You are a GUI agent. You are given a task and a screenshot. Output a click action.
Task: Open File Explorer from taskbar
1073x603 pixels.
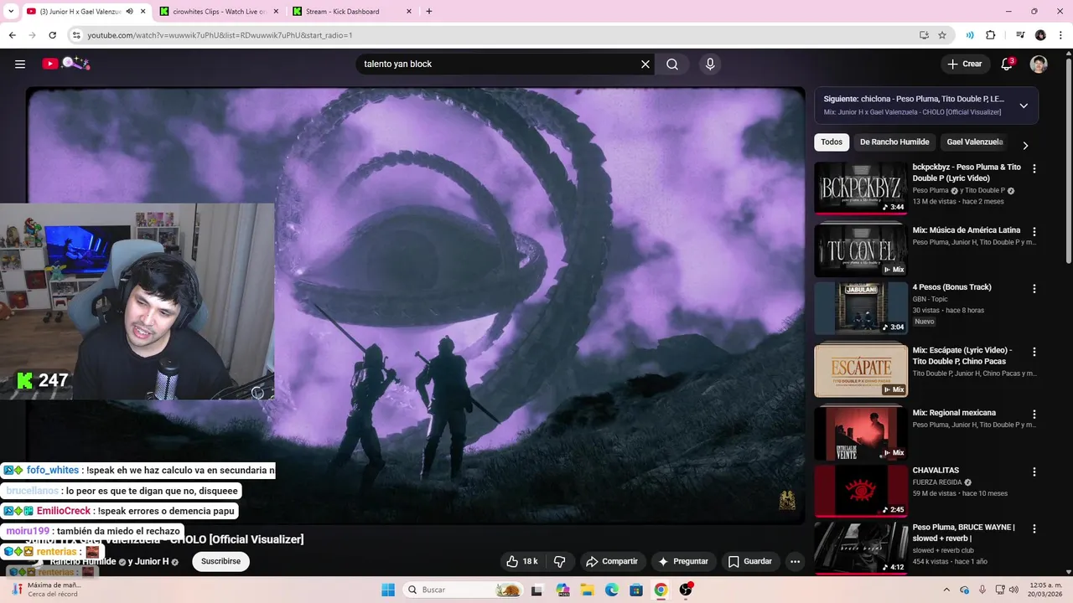click(588, 590)
